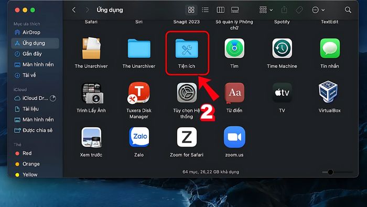Click the 64 mục status bar text
The image size is (367, 207).
211,172
